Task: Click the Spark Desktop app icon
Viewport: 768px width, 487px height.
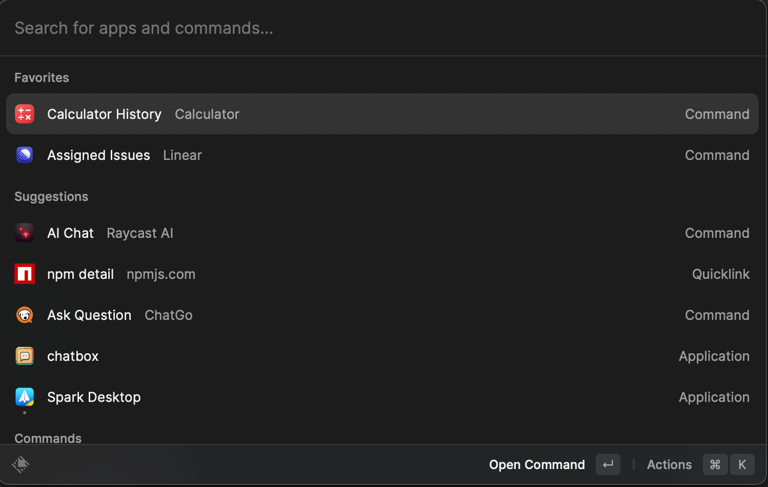Action: point(25,397)
